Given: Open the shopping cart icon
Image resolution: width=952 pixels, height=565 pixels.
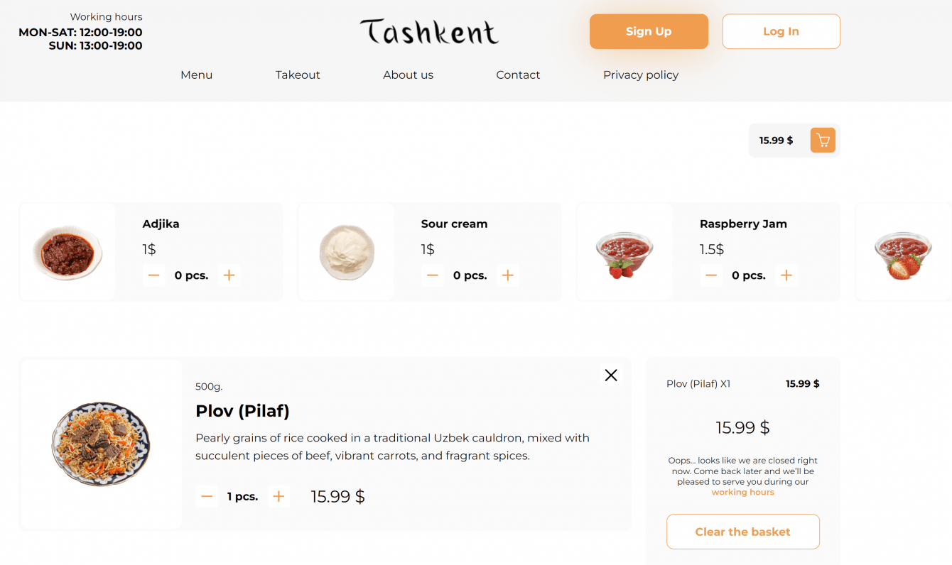Looking at the screenshot, I should coord(823,141).
